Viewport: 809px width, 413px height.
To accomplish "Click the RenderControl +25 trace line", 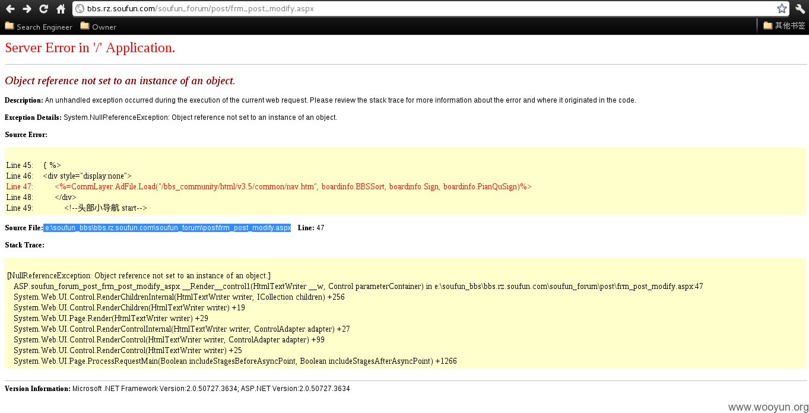I will pos(128,351).
